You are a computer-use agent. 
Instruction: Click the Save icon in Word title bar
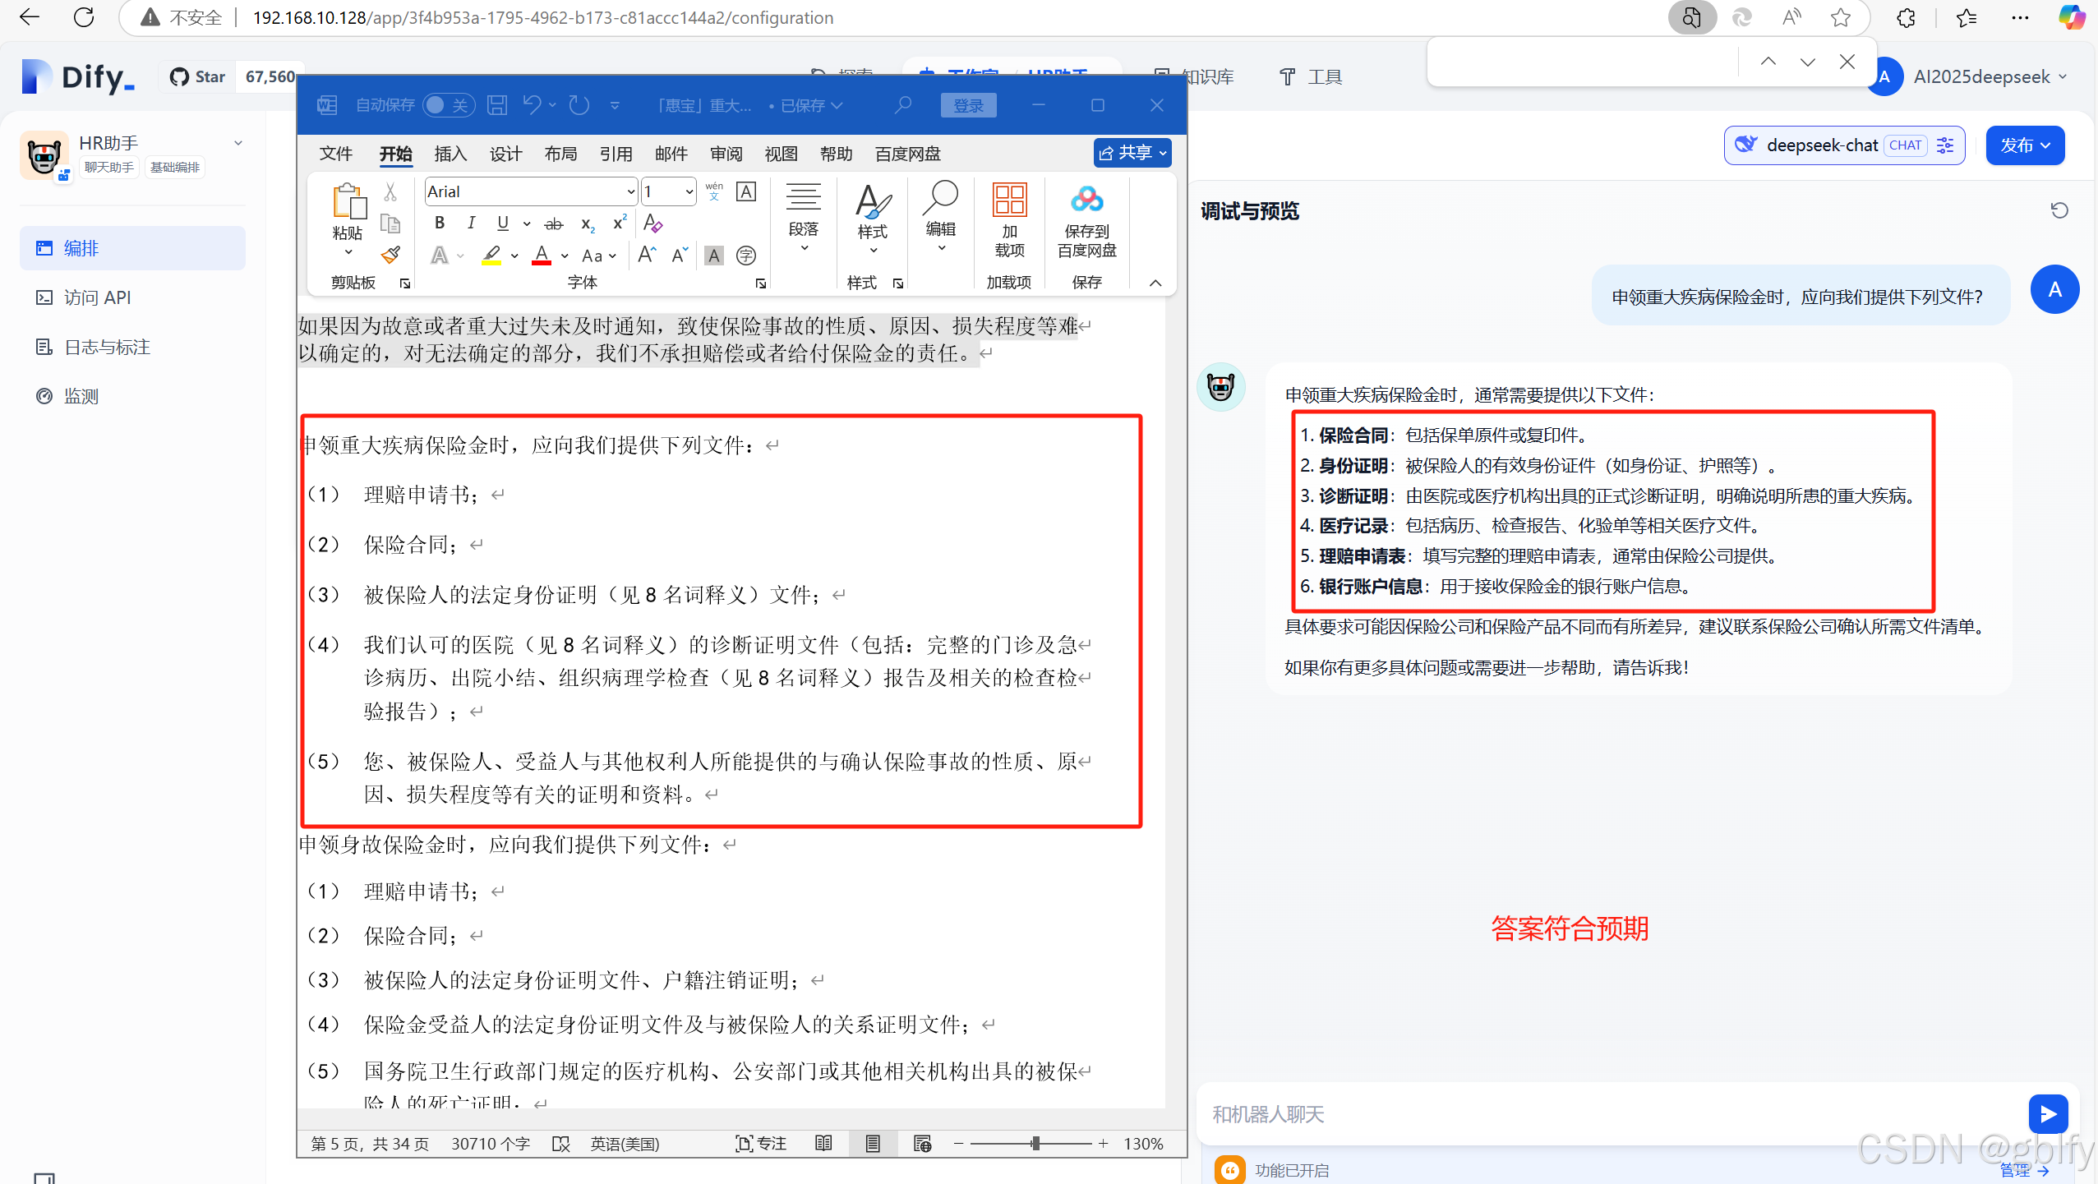point(497,105)
